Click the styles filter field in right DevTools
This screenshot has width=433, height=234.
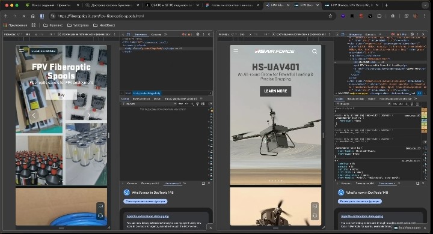pyautogui.click(x=363, y=104)
